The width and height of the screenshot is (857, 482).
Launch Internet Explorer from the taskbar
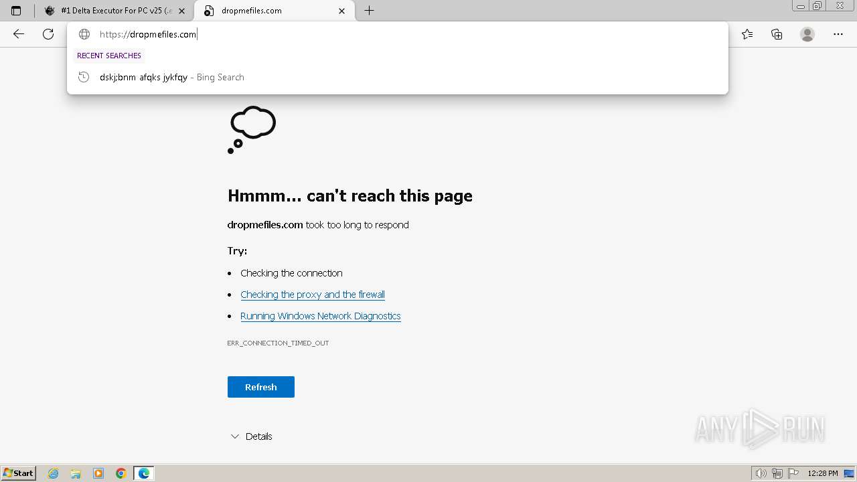tap(54, 473)
